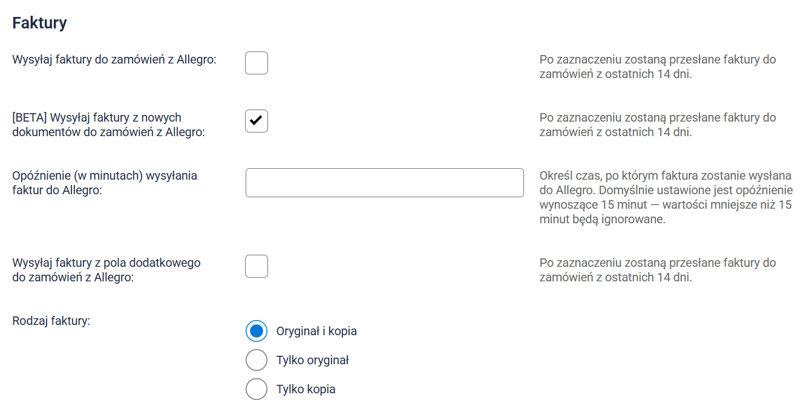Viewport: 812px width, 409px height.
Task: Click 'Wysyłaj faktury do zamówień z Allegro' label
Action: click(114, 60)
